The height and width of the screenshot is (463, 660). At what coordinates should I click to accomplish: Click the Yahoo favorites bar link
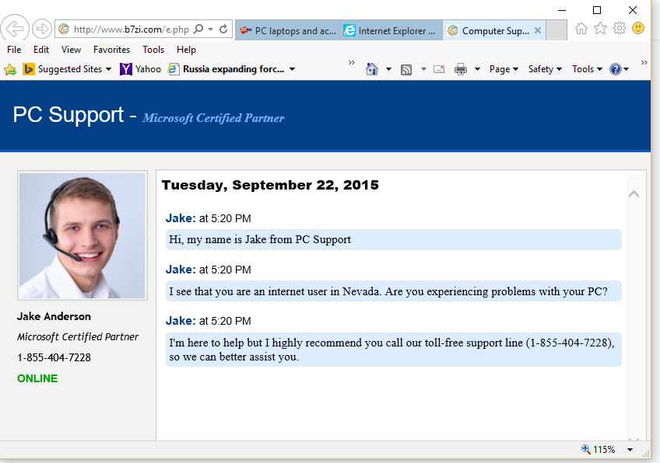click(x=141, y=69)
